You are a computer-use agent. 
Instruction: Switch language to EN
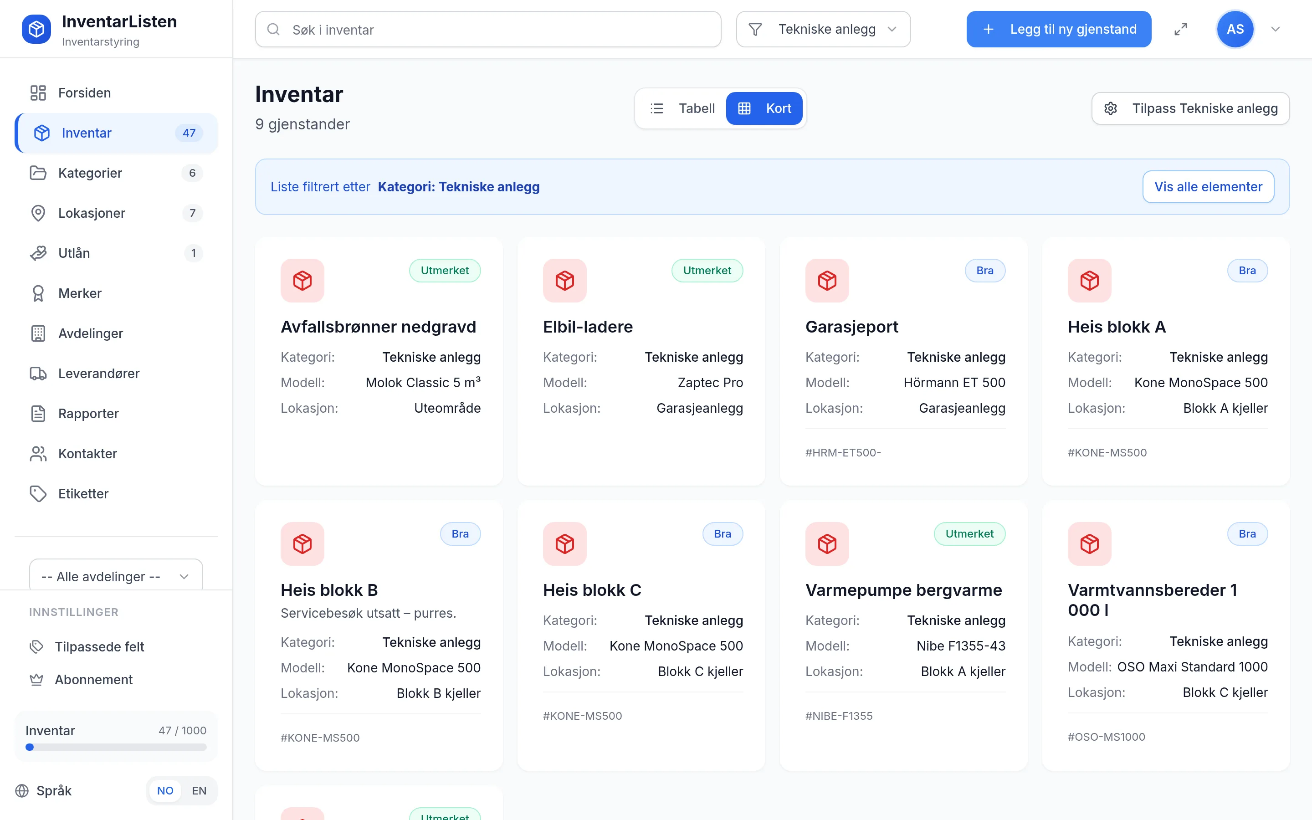point(199,791)
